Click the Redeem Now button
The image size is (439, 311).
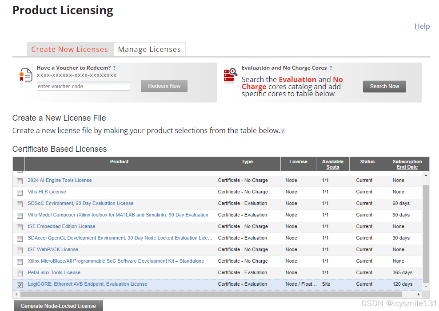tap(164, 86)
